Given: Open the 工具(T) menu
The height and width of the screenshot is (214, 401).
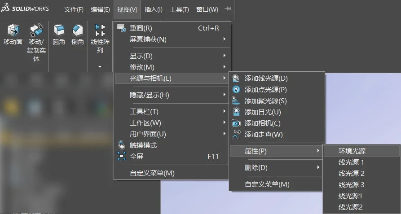Looking at the screenshot, I should coord(179,9).
